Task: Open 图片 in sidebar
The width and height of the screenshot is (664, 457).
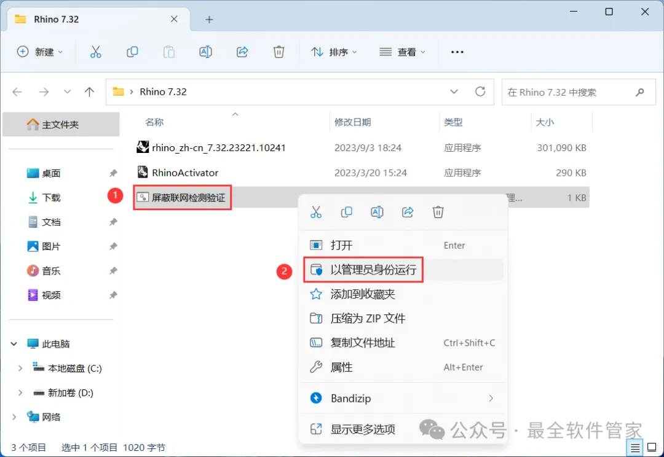Action: [51, 246]
